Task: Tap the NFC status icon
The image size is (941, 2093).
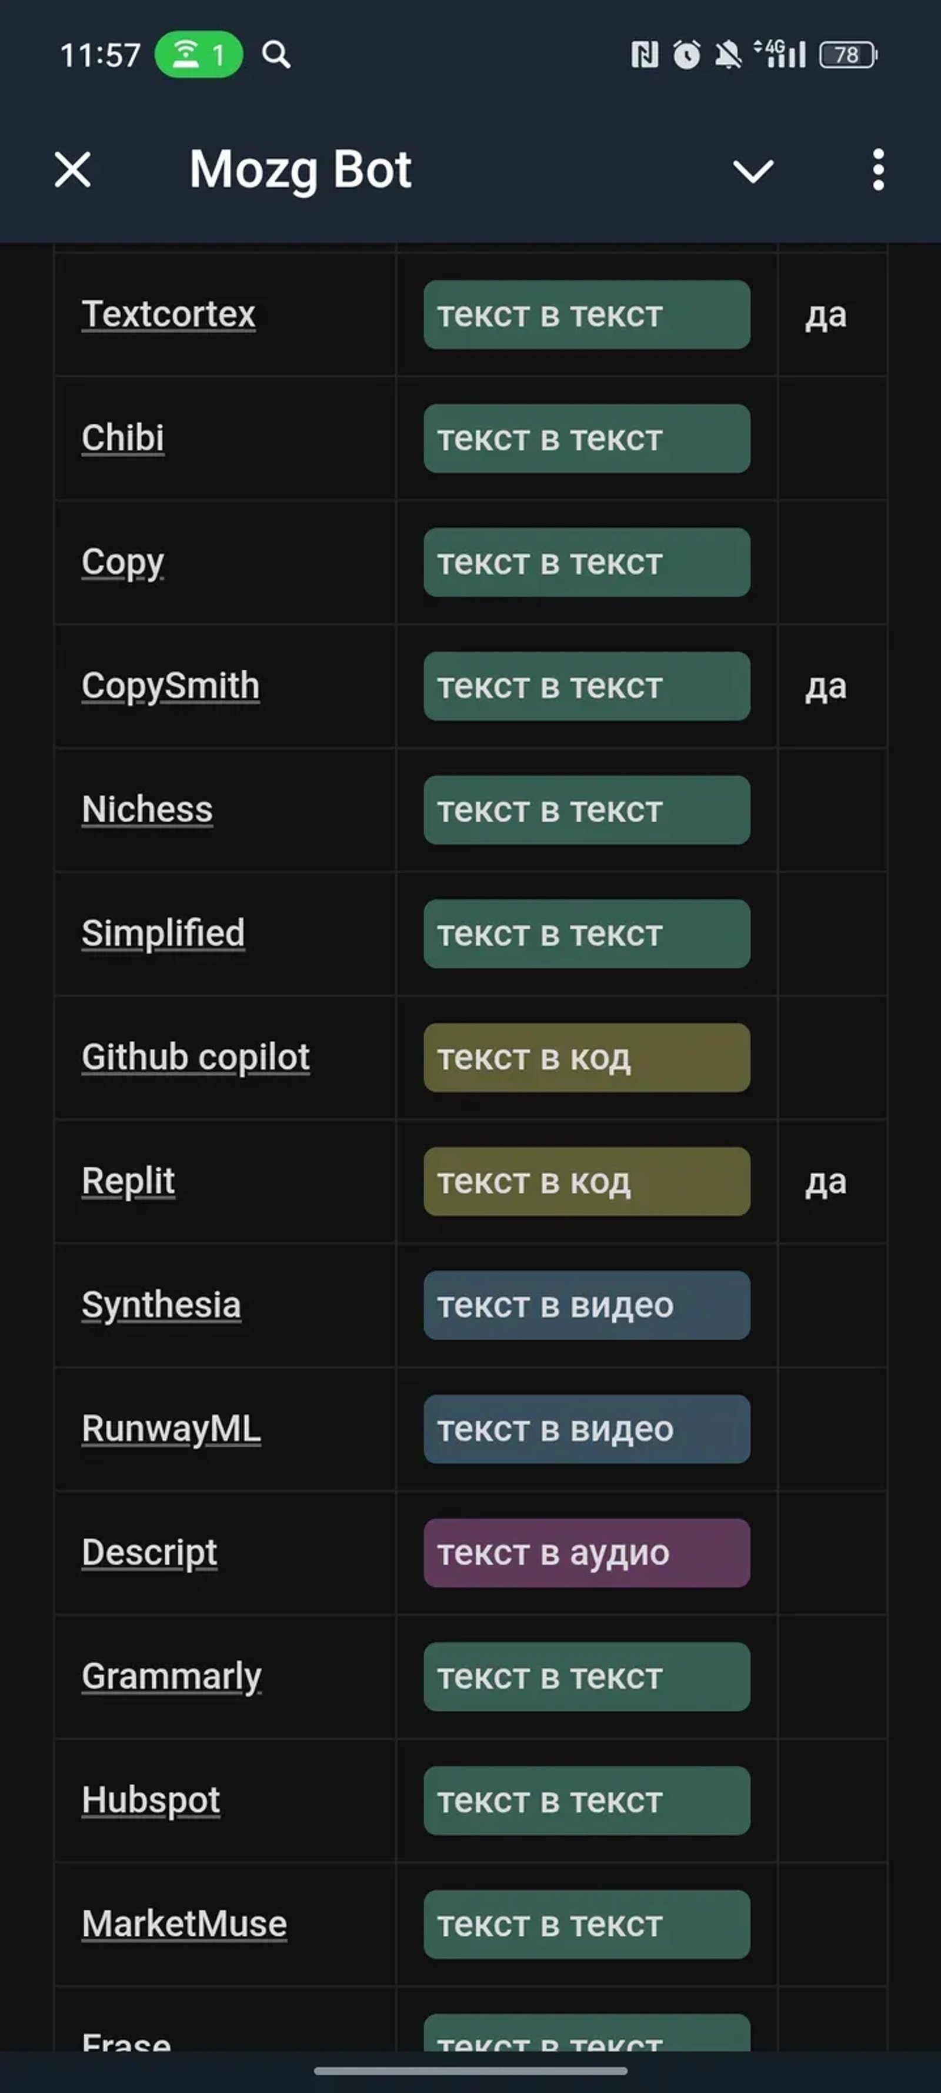Action: pyautogui.click(x=642, y=54)
